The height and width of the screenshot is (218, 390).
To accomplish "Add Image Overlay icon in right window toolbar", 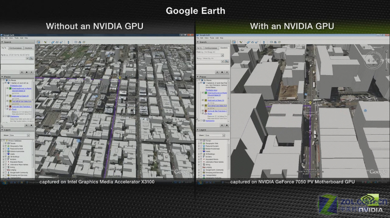I will point(257,42).
